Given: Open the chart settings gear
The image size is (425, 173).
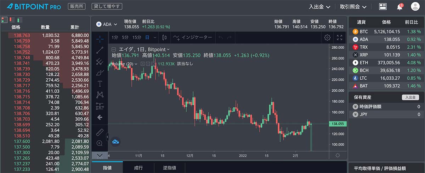Looking at the screenshot, I should coord(327,37).
